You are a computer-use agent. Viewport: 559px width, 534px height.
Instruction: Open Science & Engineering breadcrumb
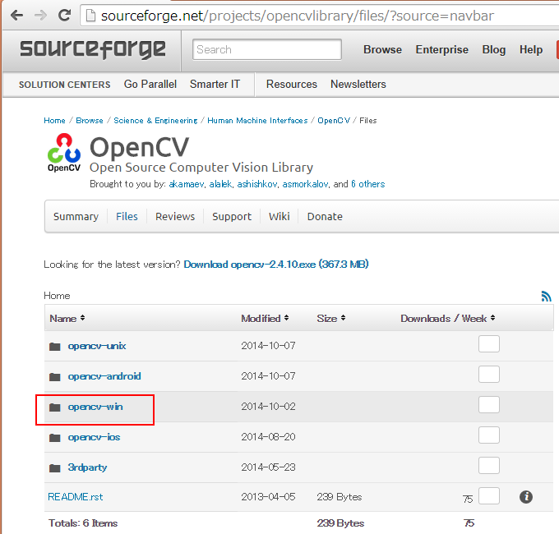[155, 121]
